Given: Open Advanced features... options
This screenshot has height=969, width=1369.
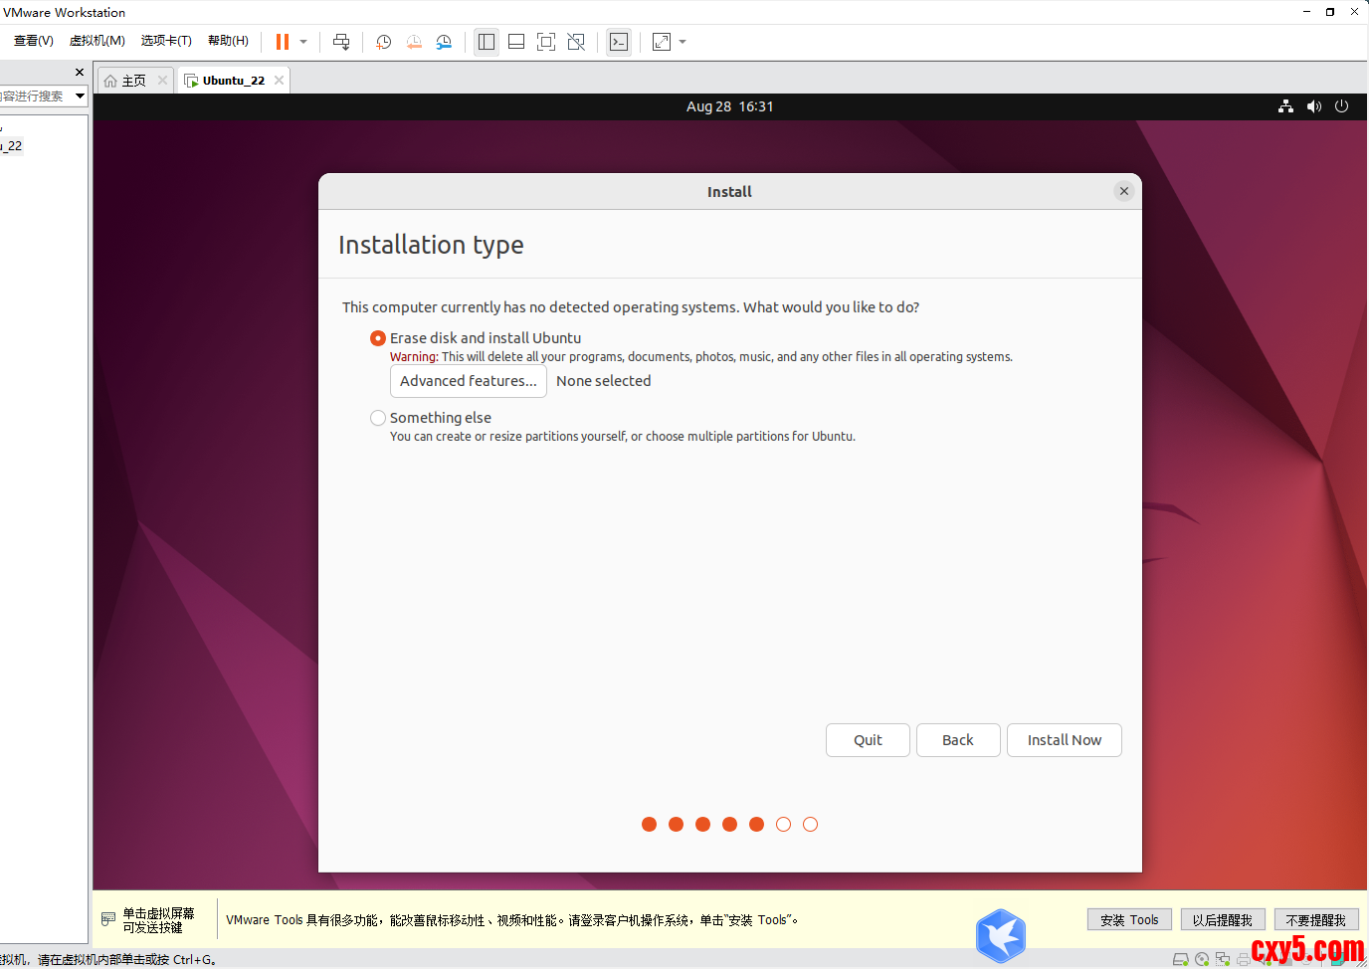Looking at the screenshot, I should point(468,381).
